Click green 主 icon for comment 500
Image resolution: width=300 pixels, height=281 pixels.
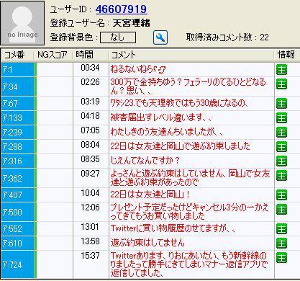(281, 210)
